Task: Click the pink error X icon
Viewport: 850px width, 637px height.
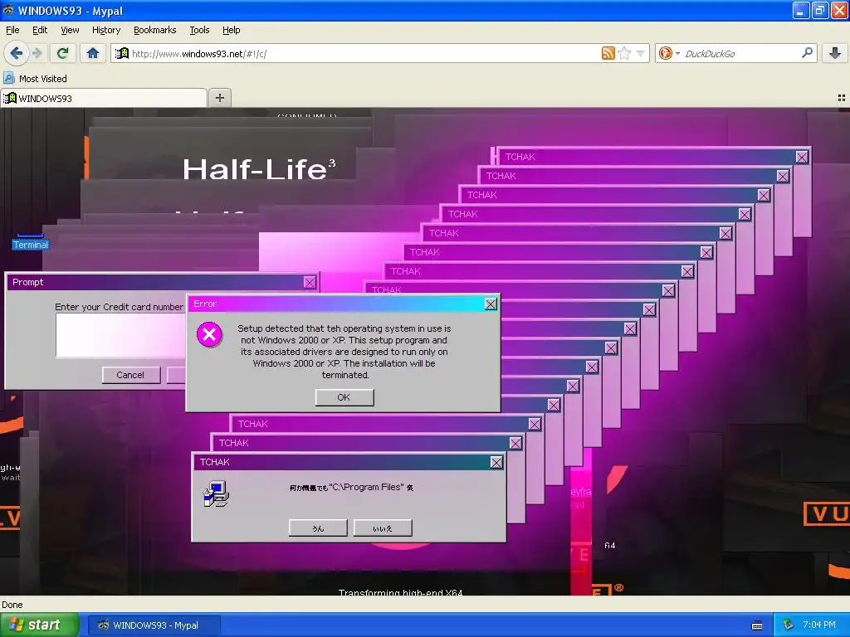Action: [x=208, y=335]
